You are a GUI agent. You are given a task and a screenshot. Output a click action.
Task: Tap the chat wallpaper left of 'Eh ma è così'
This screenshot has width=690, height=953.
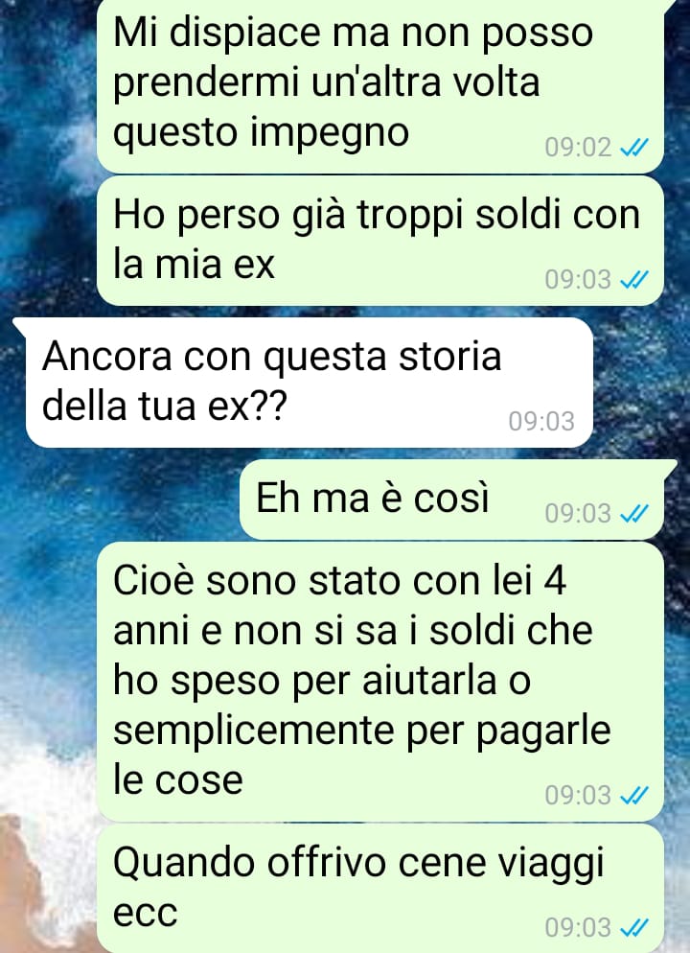pyautogui.click(x=122, y=500)
